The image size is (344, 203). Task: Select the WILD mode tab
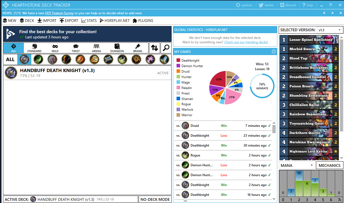pos(55,48)
